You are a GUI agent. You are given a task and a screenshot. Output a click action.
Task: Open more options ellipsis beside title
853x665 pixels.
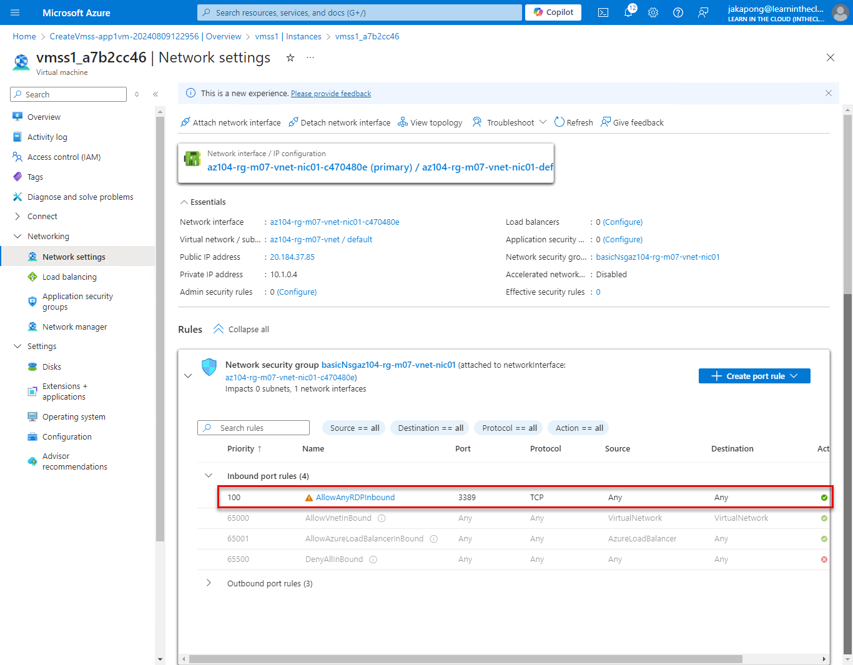[310, 57]
